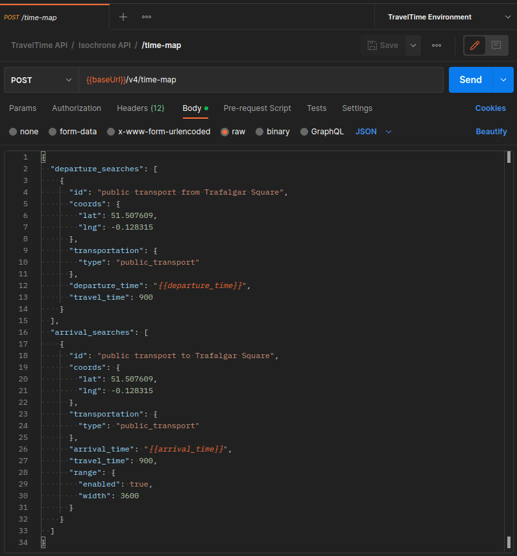Expand the Send button arrow options

click(503, 80)
